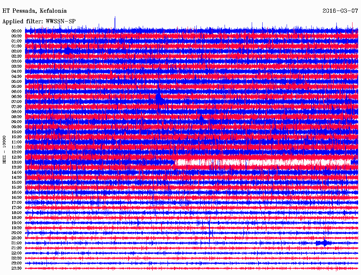
Task: Select the 11:00 time label
Action: click(x=17, y=142)
